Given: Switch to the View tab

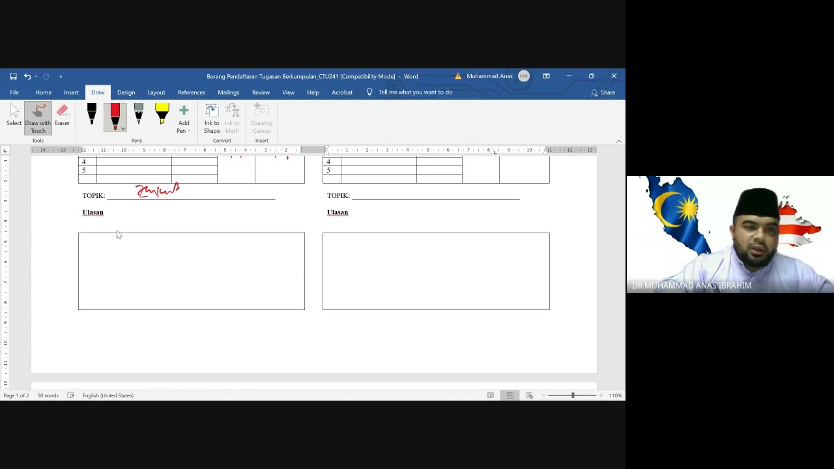Looking at the screenshot, I should pyautogui.click(x=288, y=92).
